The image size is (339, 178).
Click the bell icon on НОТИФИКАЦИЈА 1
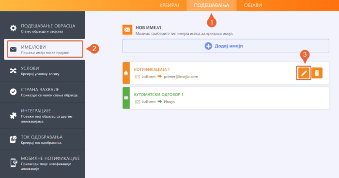[x=126, y=73]
